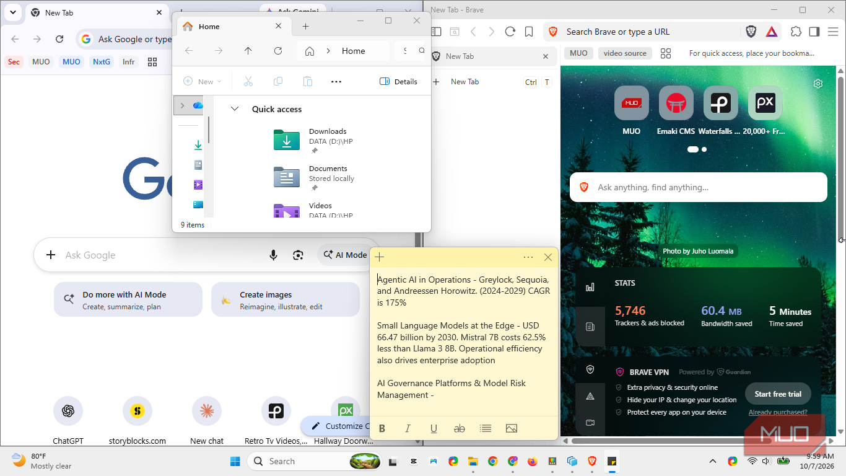Screen dimensions: 846x476
Task: Open the video source bookmark in Brave
Action: click(x=625, y=53)
